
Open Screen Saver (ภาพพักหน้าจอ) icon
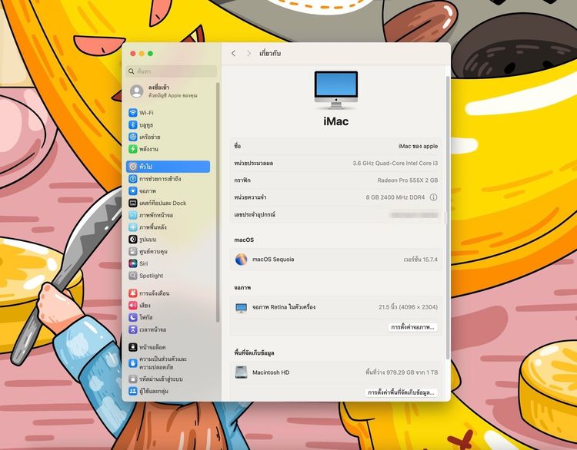tap(133, 215)
